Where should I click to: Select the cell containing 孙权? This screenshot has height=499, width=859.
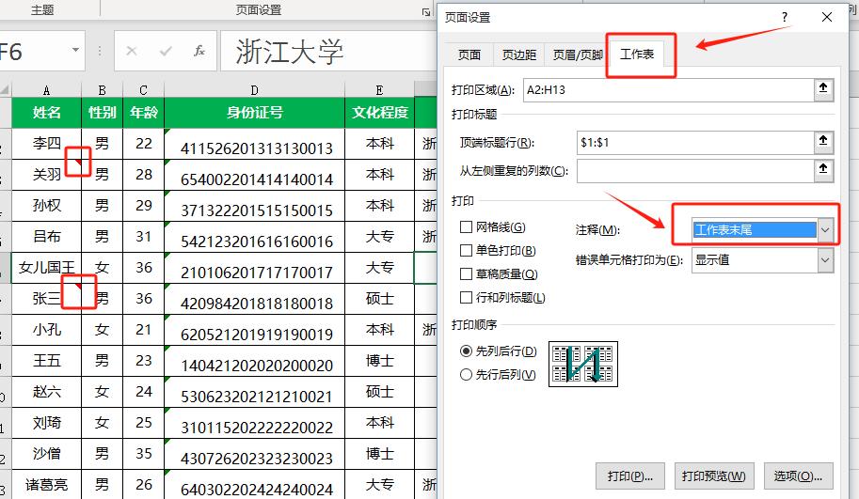pyautogui.click(x=46, y=206)
